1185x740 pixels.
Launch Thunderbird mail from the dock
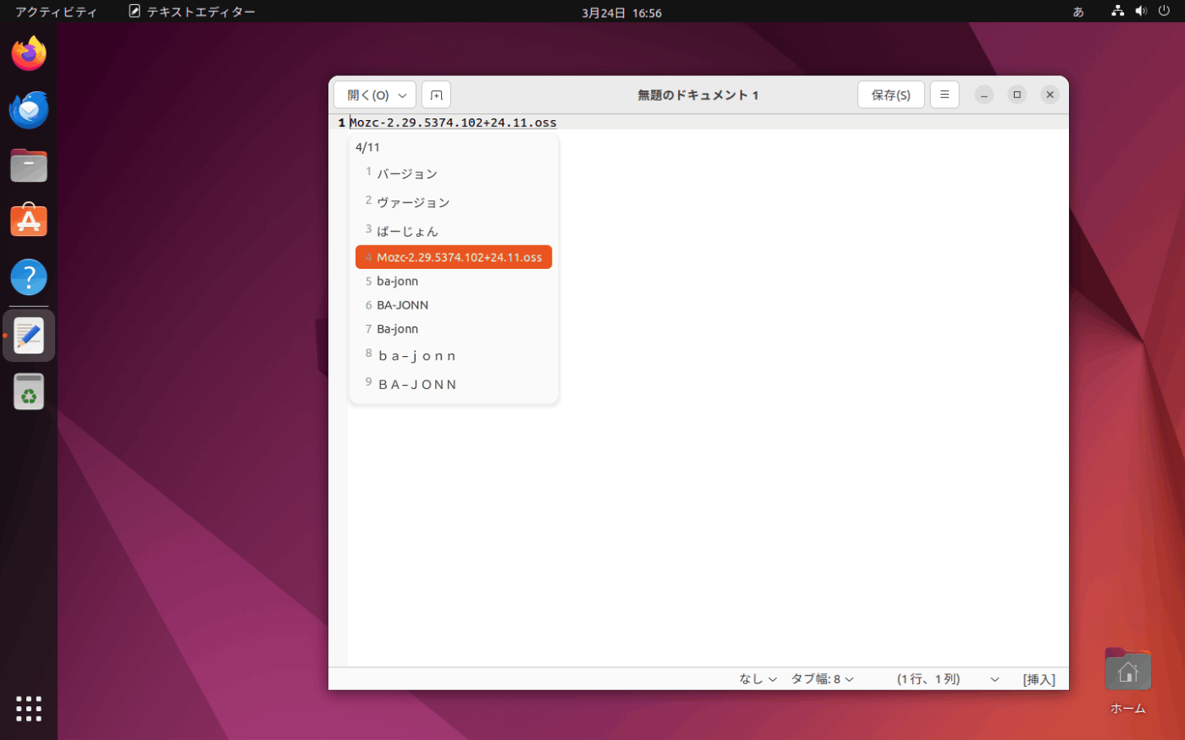(29, 110)
